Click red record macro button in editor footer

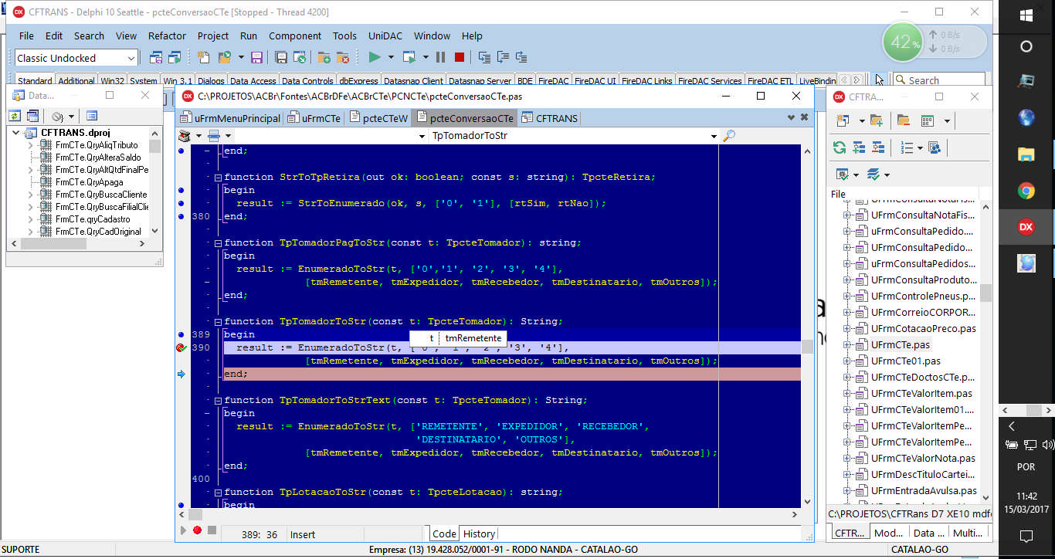point(198,530)
